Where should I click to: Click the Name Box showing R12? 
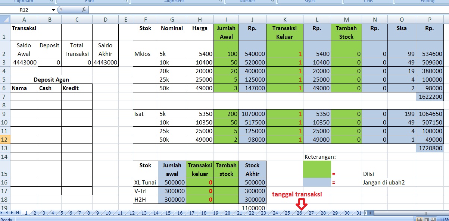26,10
